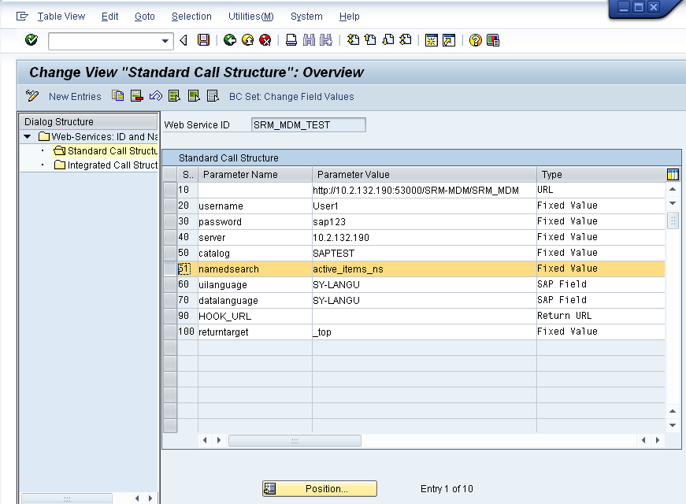Select the password row selector
686x504 pixels.
pos(170,222)
